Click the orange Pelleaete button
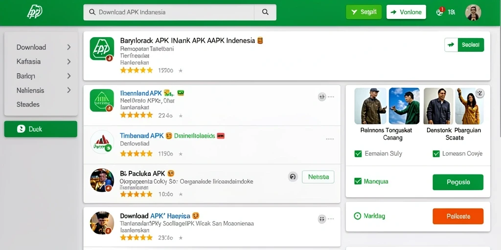Screen dimensions: 501x250 [458, 216]
